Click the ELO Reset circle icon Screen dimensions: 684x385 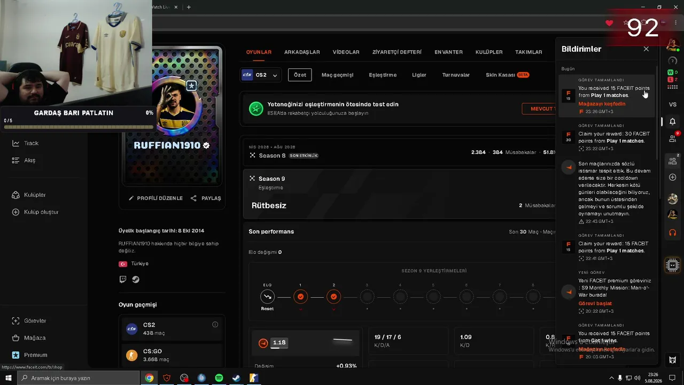tap(267, 296)
